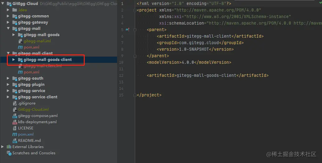Select gitegg-service-client in project tree
322x163 pixels.
tap(38, 97)
